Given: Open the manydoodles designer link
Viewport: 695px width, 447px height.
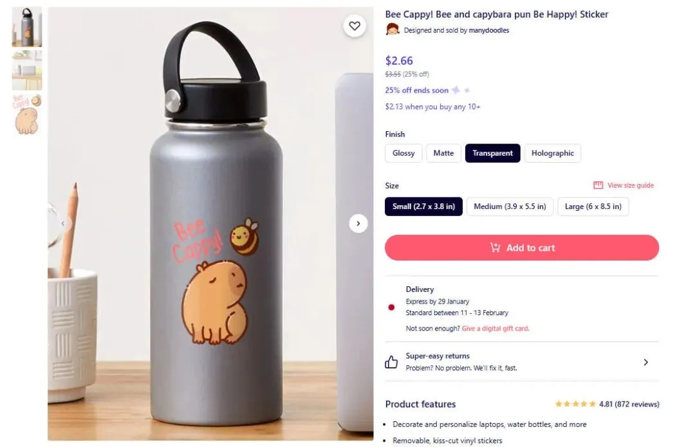Looking at the screenshot, I should pos(488,30).
